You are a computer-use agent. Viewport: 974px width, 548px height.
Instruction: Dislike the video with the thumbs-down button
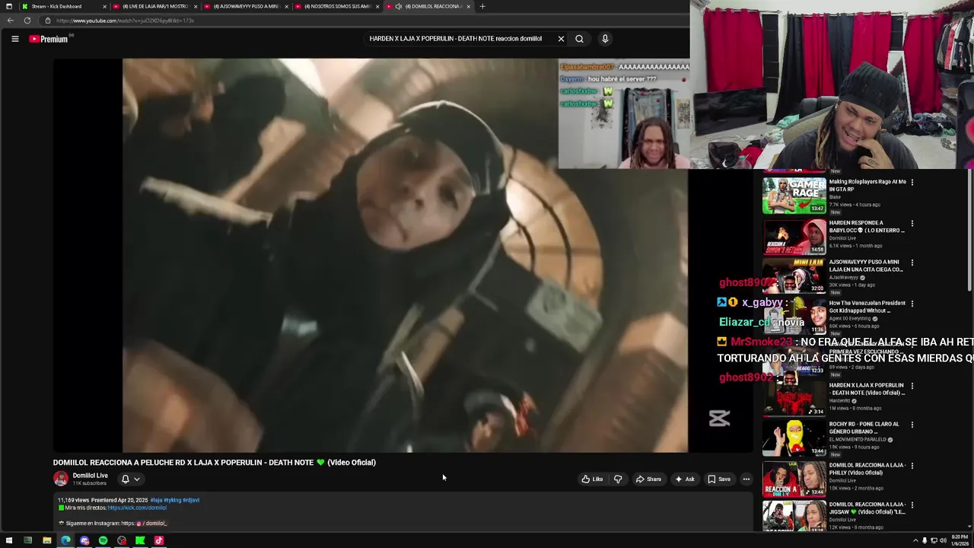[x=618, y=479]
